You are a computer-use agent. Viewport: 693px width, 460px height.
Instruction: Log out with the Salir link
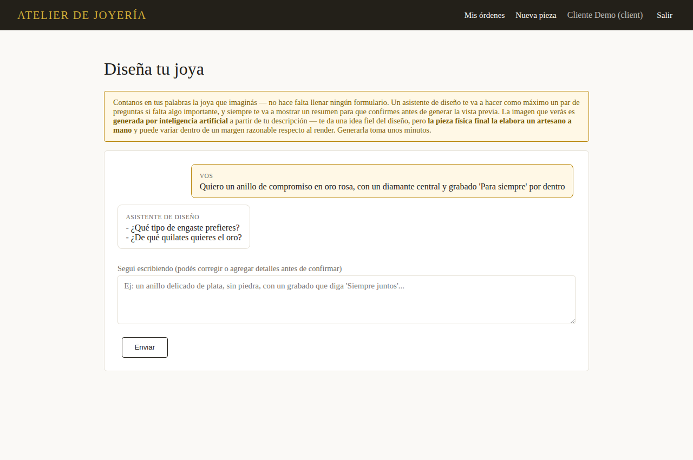coord(664,15)
